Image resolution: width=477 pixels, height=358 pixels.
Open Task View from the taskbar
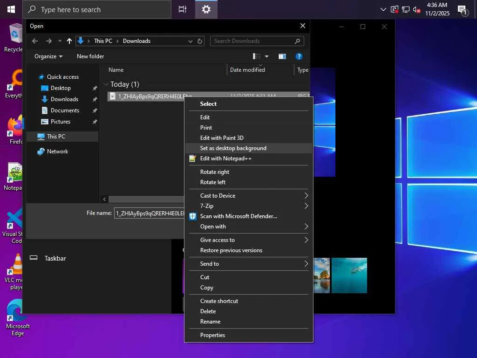tap(183, 9)
